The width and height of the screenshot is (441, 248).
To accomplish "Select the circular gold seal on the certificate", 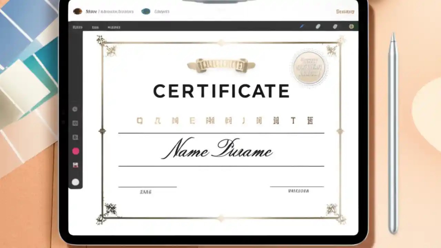I will (x=309, y=68).
